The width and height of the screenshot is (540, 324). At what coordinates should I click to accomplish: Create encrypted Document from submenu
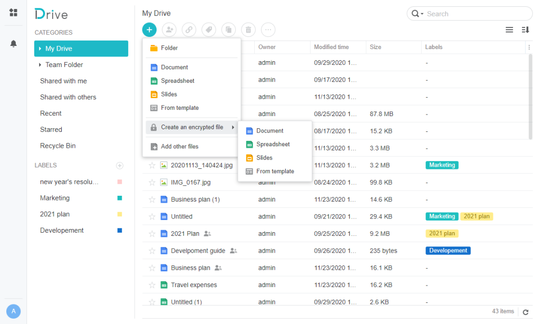pos(275,131)
